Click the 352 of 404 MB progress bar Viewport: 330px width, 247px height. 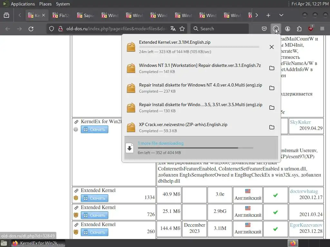[x=195, y=148]
